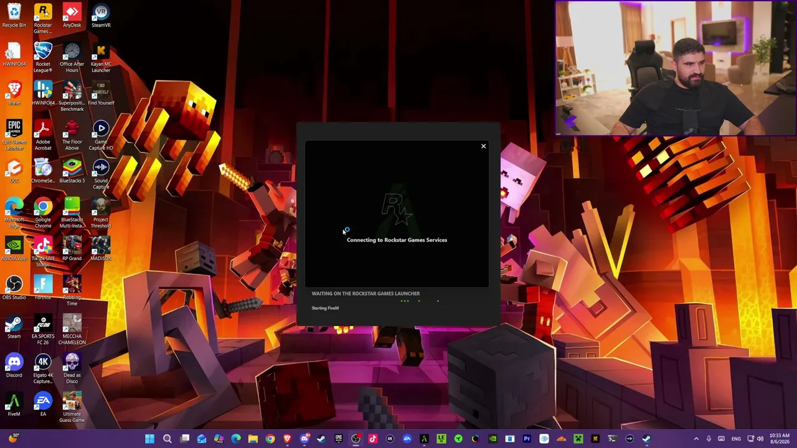Show hidden system tray icons

696,439
